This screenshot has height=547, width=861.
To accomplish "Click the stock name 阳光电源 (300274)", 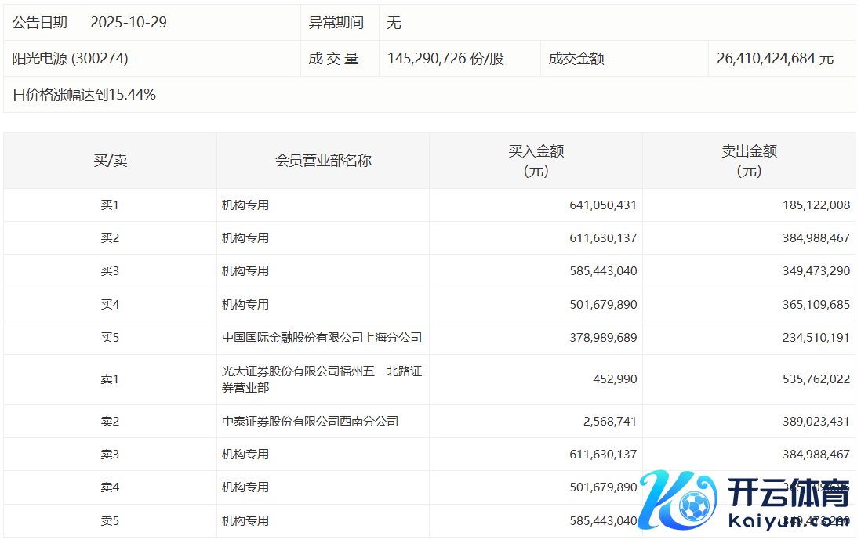I will [71, 59].
